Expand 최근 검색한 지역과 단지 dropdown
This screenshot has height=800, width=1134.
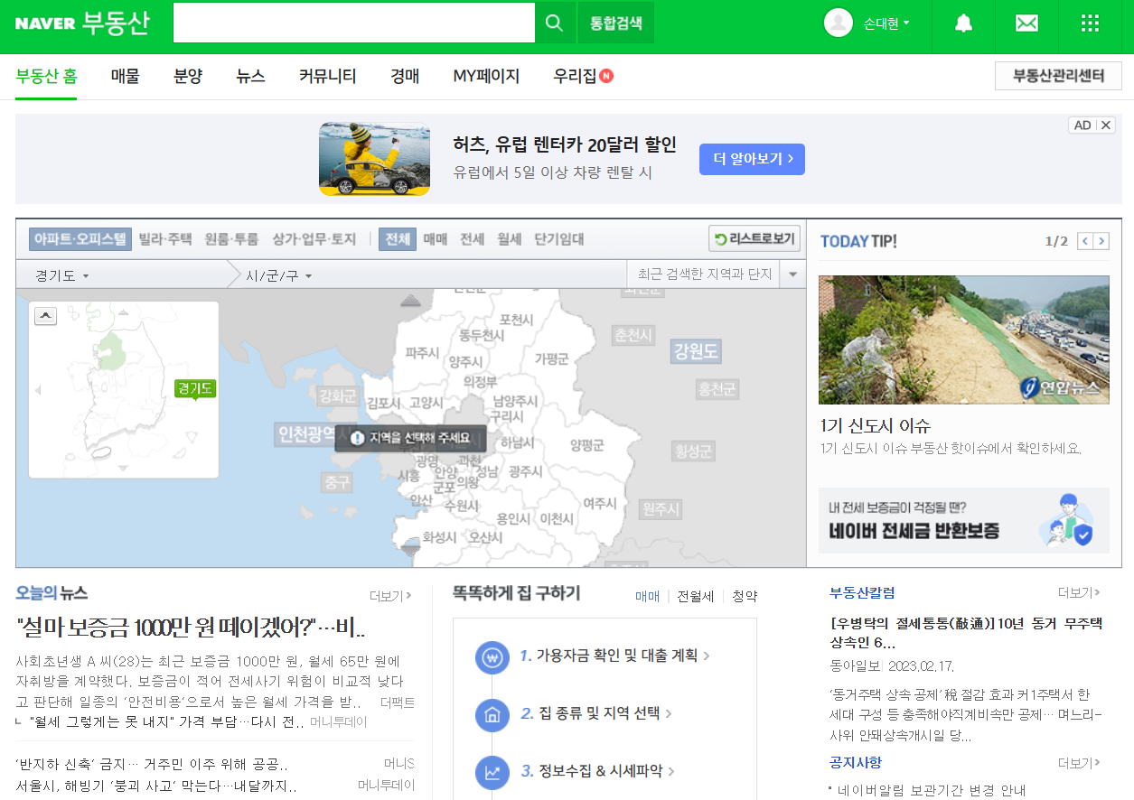click(792, 273)
